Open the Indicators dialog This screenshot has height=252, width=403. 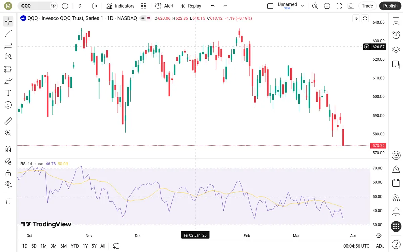click(x=120, y=6)
